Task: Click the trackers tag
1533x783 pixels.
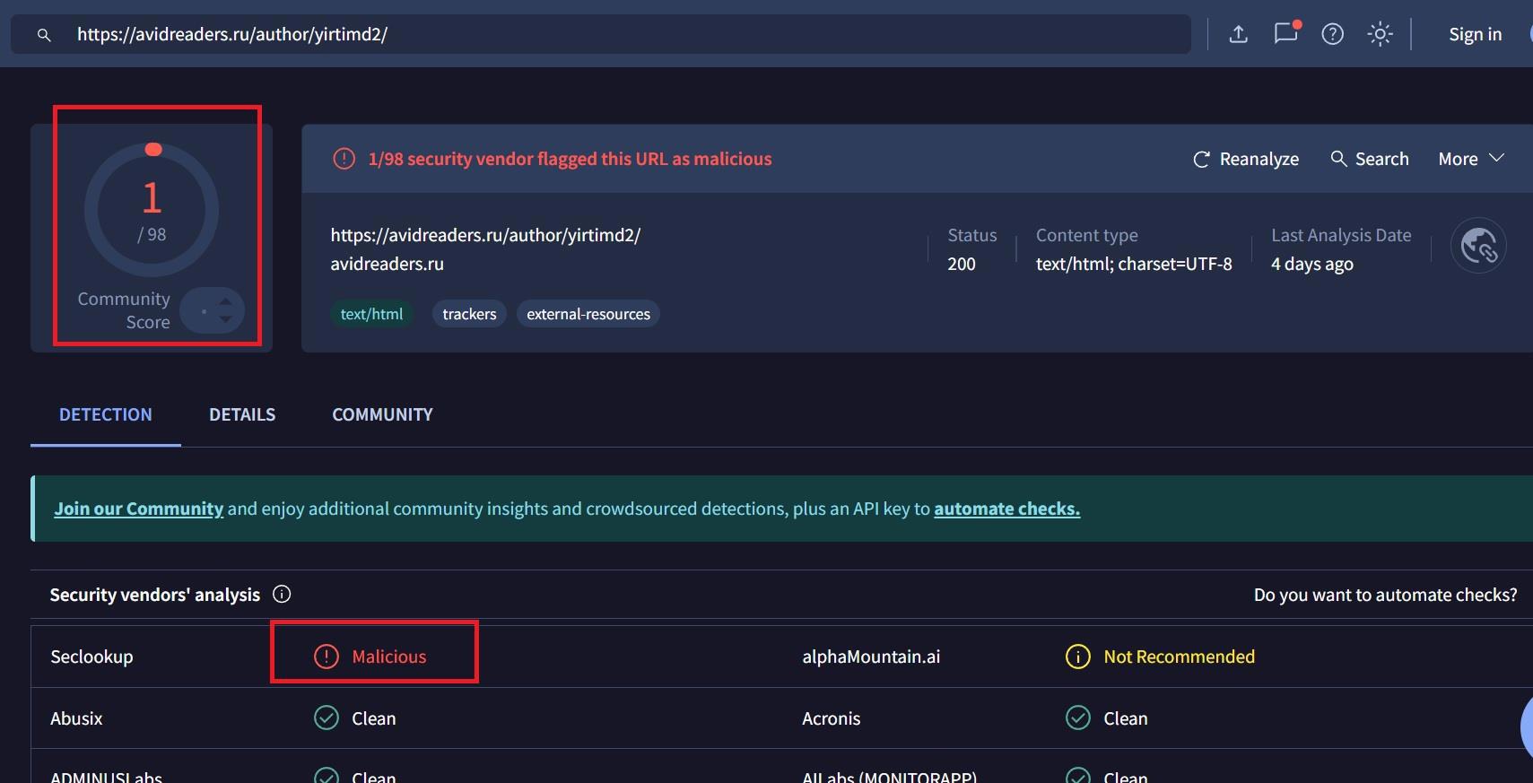Action: pyautogui.click(x=469, y=314)
